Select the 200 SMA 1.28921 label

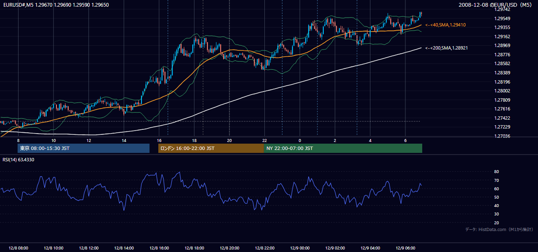tap(447, 48)
